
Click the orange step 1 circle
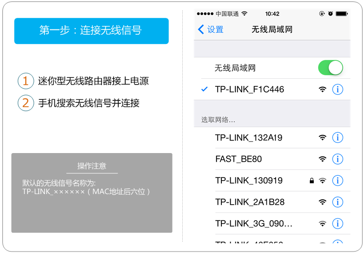coord(26,81)
